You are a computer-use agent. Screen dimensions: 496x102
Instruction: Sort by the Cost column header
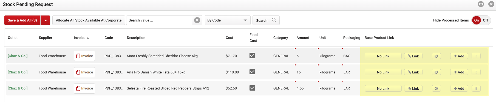point(229,38)
